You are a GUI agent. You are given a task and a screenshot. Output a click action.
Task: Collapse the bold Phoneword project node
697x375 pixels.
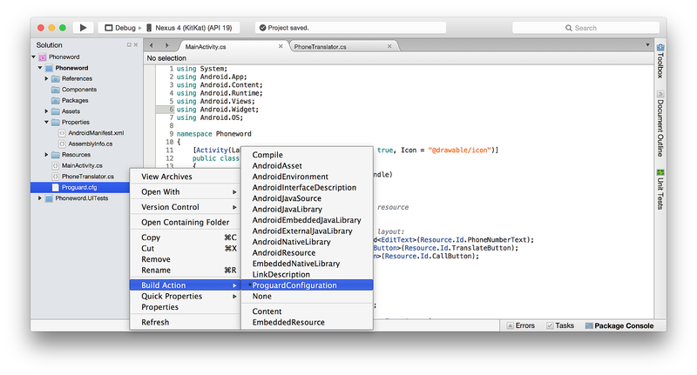[x=40, y=68]
